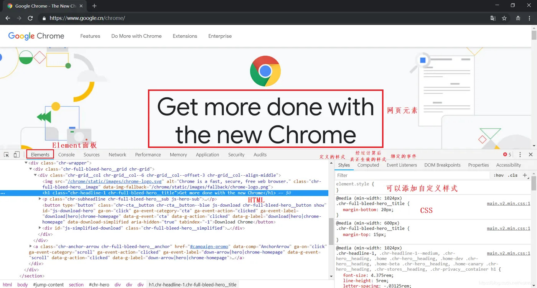Screen dimensions: 537x288
Task: Click the browser forward arrow
Action: [x=19, y=18]
